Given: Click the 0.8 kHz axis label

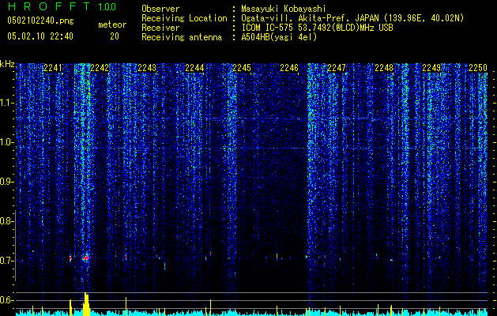Looking at the screenshot, I should point(6,221).
